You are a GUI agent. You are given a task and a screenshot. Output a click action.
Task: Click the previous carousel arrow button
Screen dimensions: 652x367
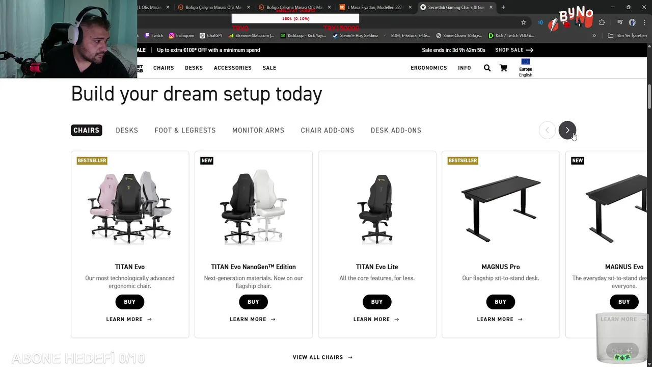547,130
